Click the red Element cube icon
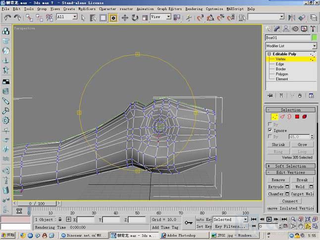The image size is (320, 240). pos(305,117)
